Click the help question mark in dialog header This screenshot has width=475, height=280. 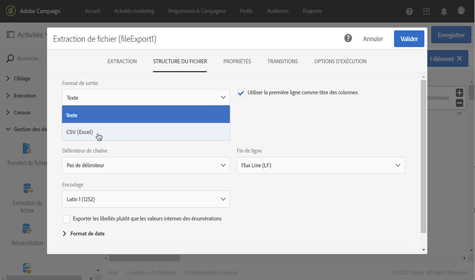[x=348, y=39]
